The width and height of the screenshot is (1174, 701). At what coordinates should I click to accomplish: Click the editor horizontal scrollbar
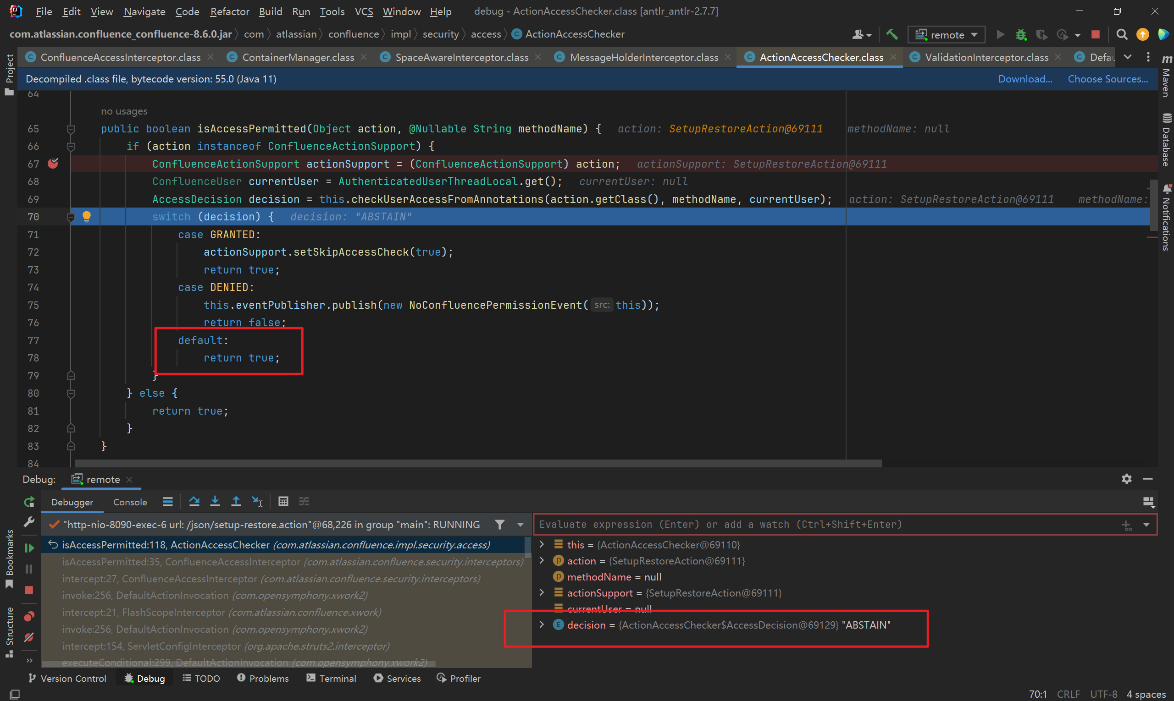coord(478,463)
